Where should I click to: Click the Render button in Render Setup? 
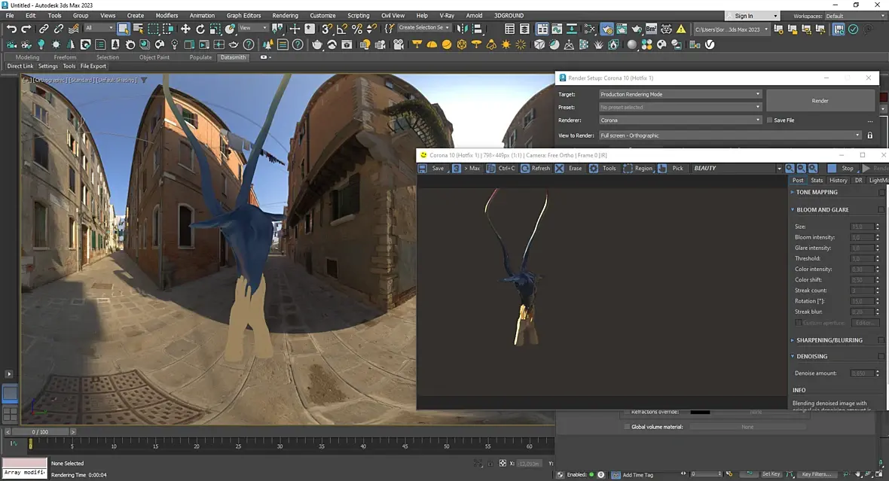click(820, 101)
